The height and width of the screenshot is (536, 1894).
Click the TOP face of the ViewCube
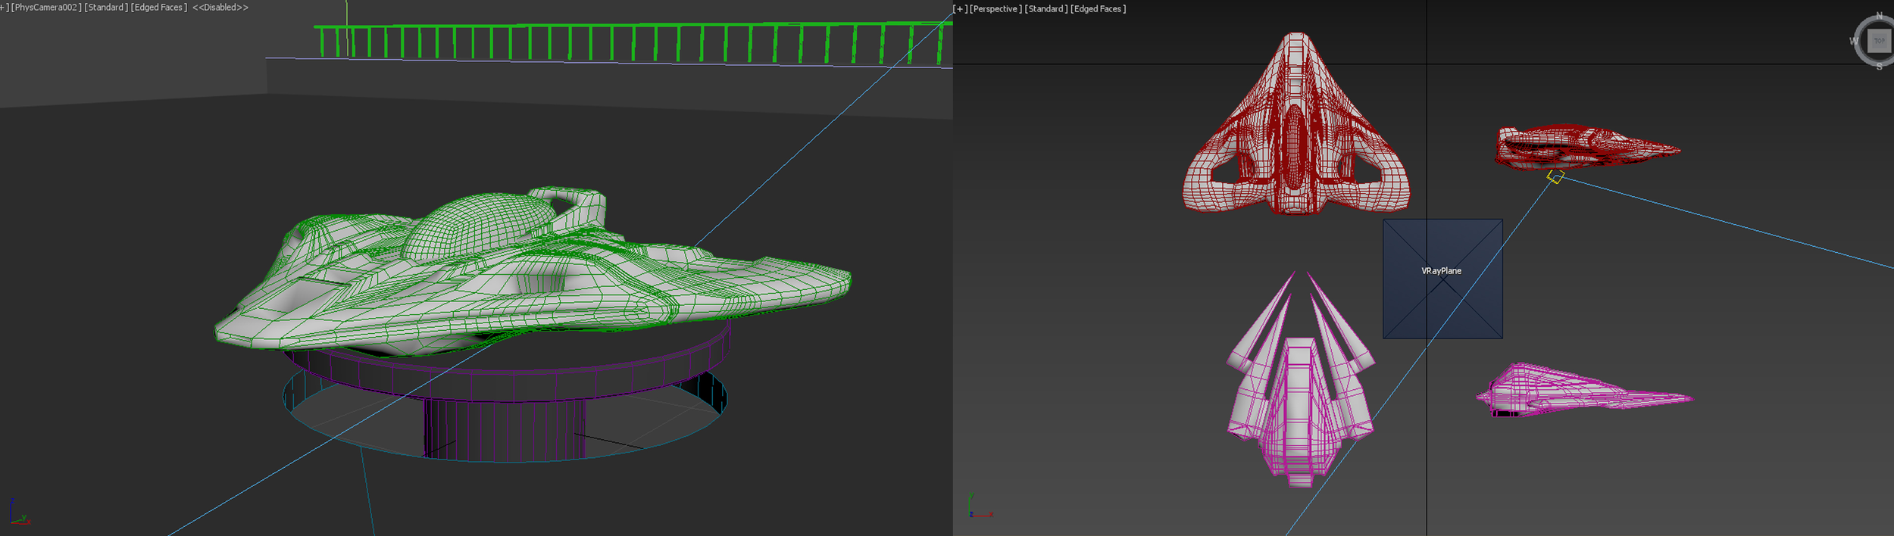tap(1880, 41)
